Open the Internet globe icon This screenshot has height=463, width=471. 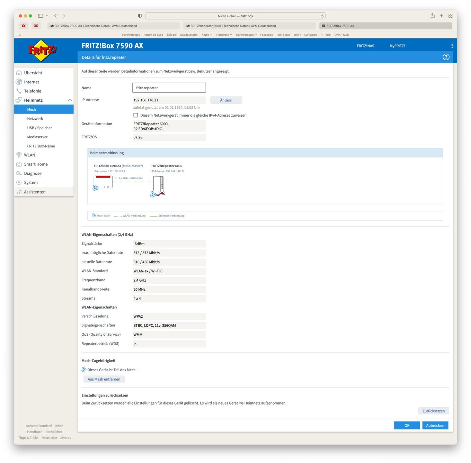click(19, 82)
